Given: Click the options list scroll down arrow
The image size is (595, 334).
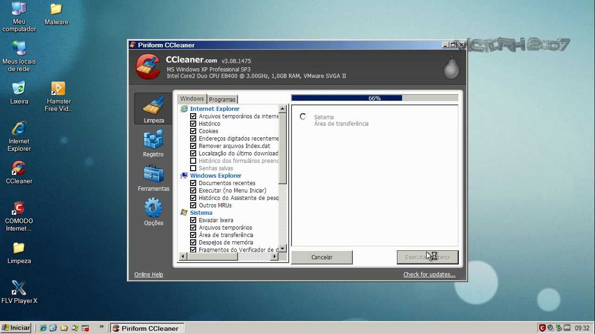Looking at the screenshot, I should click(x=283, y=249).
